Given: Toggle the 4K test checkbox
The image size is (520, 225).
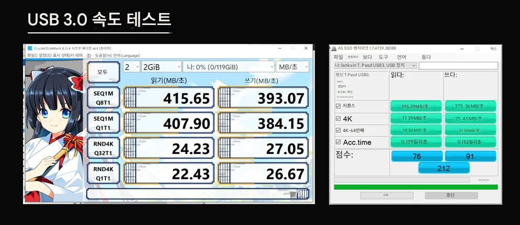Looking at the screenshot, I should point(338,119).
